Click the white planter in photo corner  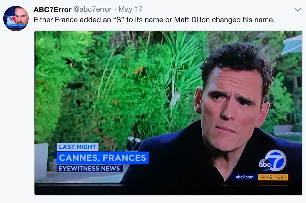coord(41,160)
